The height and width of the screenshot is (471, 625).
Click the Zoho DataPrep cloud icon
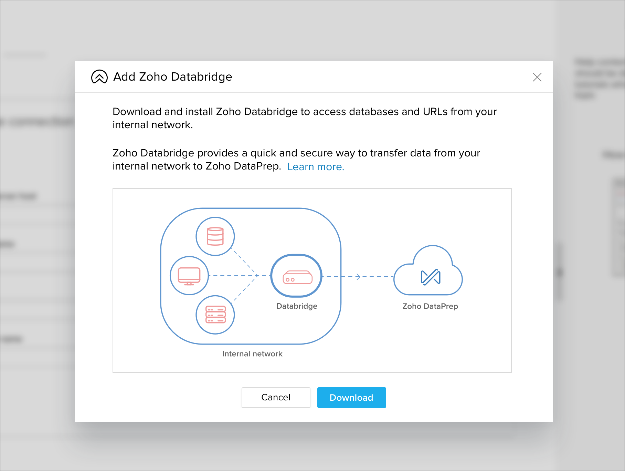click(428, 270)
